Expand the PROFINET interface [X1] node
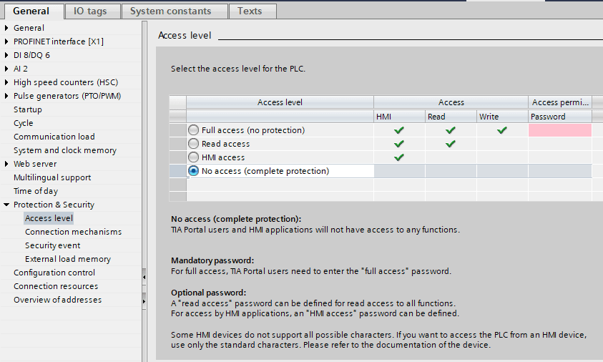Image resolution: width=603 pixels, height=362 pixels. point(7,41)
